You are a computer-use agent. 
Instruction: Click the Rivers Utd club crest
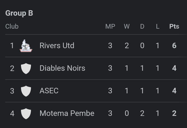(x=26, y=46)
